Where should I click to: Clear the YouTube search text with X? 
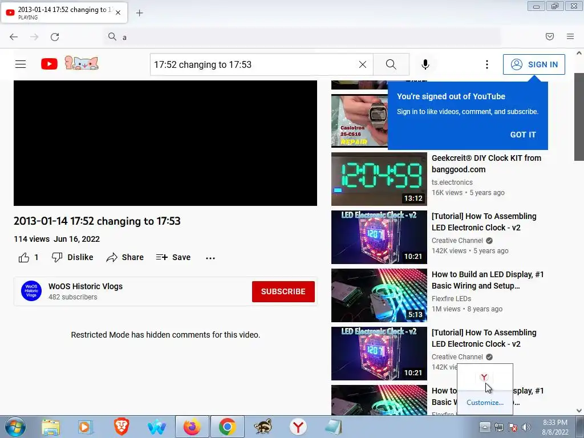[362, 64]
